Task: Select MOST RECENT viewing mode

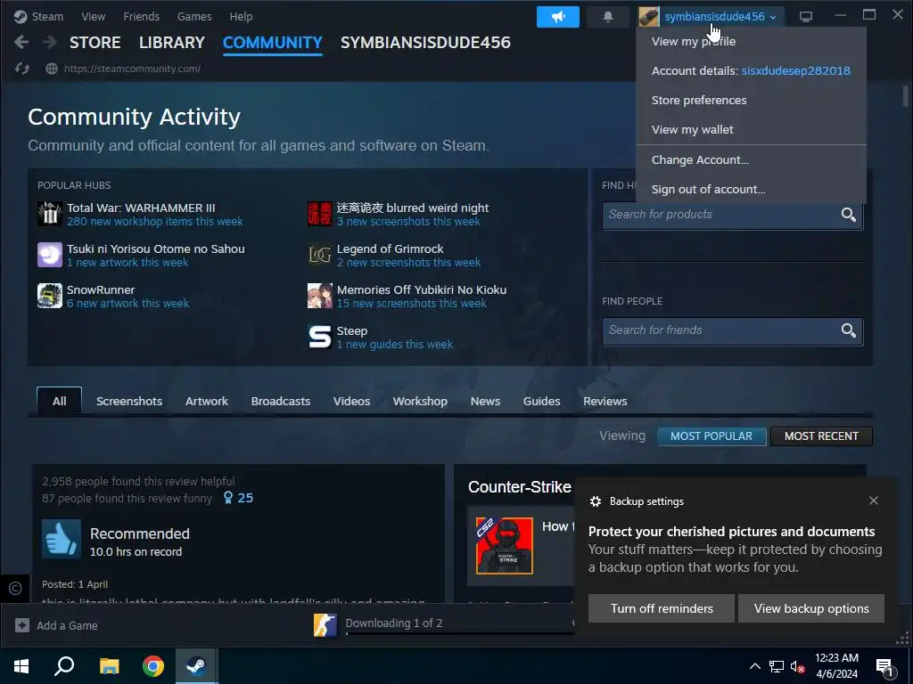Action: point(821,436)
